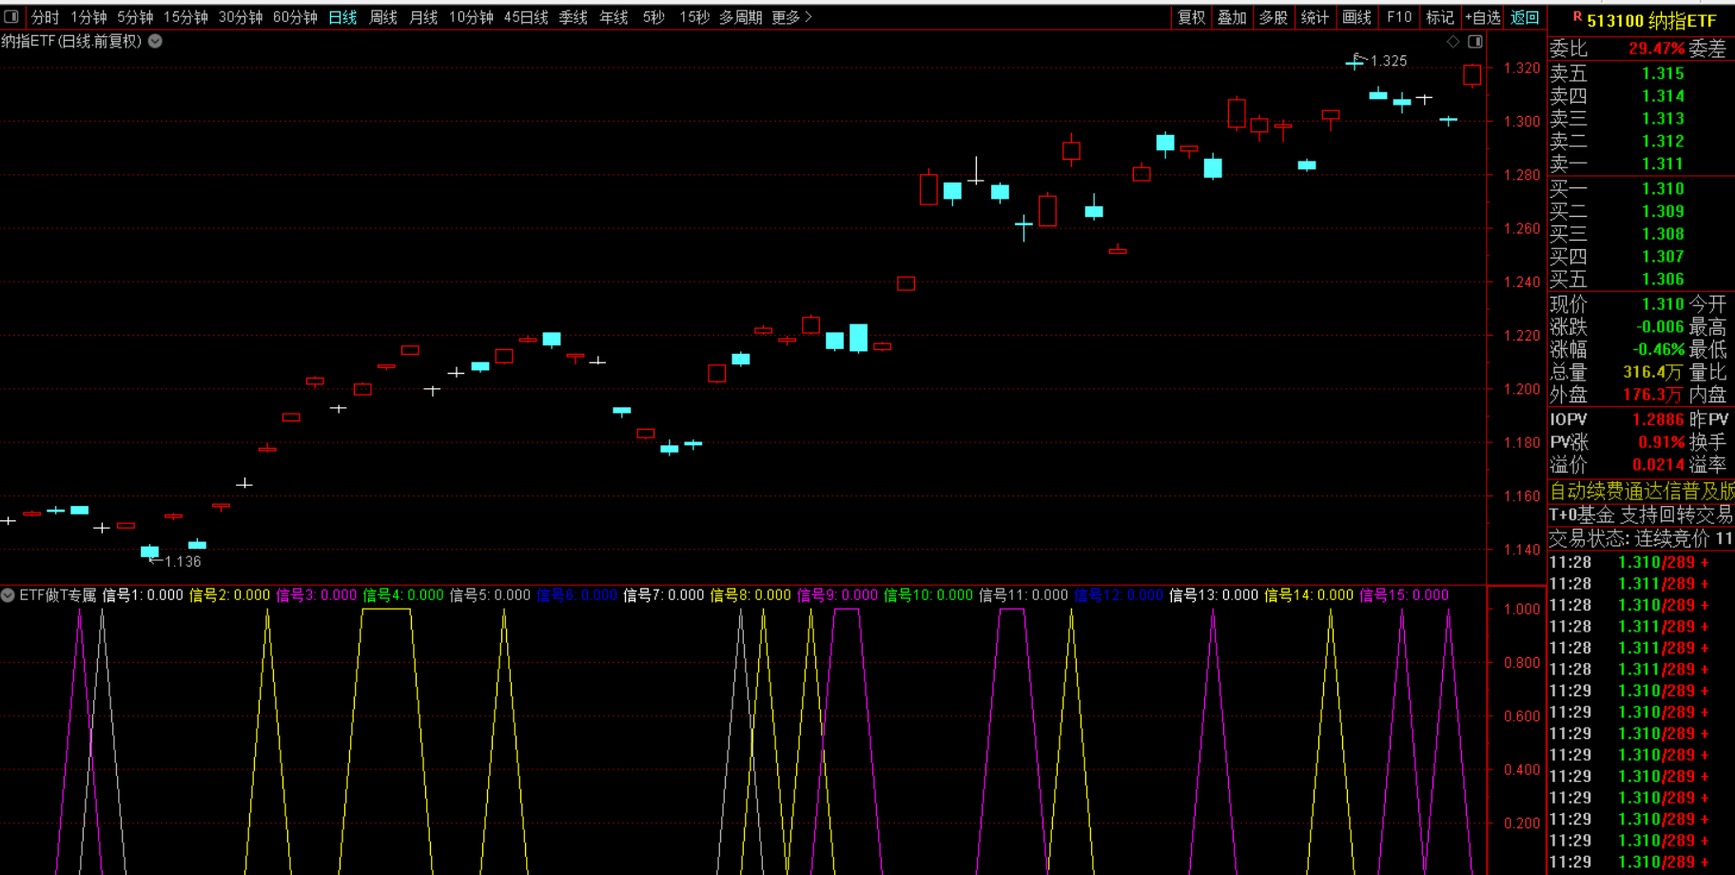Screen dimensions: 1735x875
Task: Toggle the right panel icon near the diamond
Action: [x=1475, y=41]
